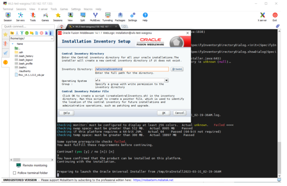Activate the Split terminal icon
This screenshot has height=186, width=287.
83,17
